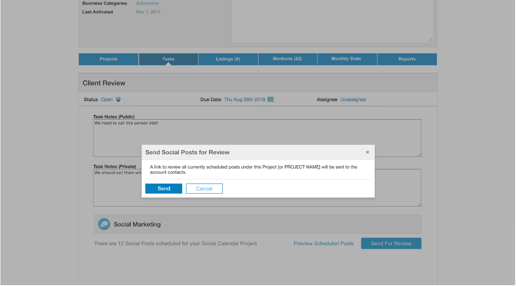516x286 pixels.
Task: Go to the Mentions (22) tab
Action: click(287, 59)
